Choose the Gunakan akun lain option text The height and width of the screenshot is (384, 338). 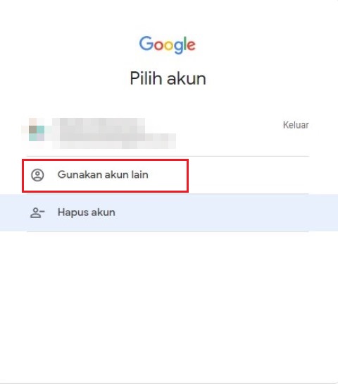103,174
